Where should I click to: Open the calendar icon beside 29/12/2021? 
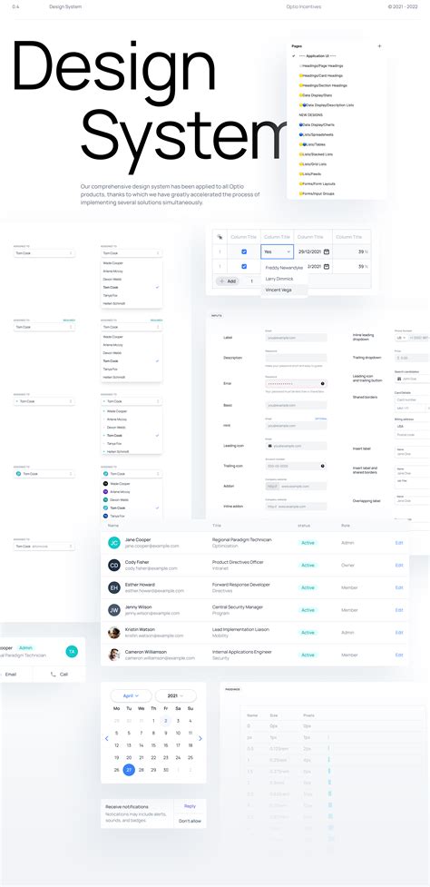click(326, 251)
